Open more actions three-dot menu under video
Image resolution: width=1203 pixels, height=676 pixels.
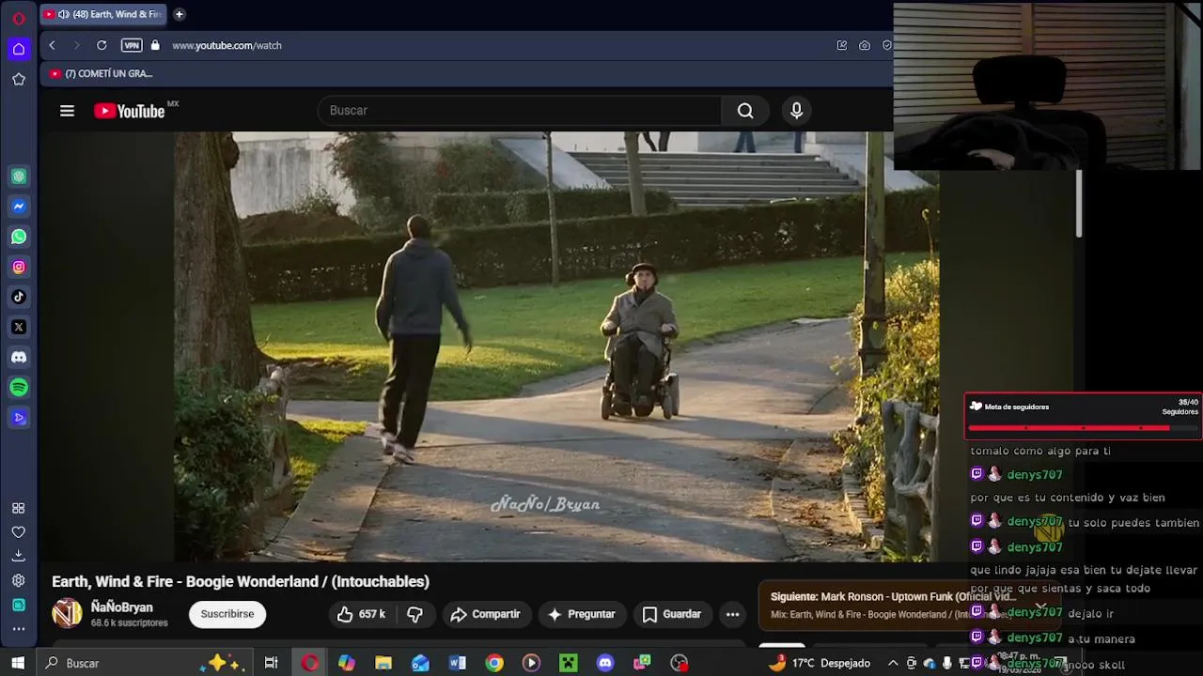tap(732, 614)
